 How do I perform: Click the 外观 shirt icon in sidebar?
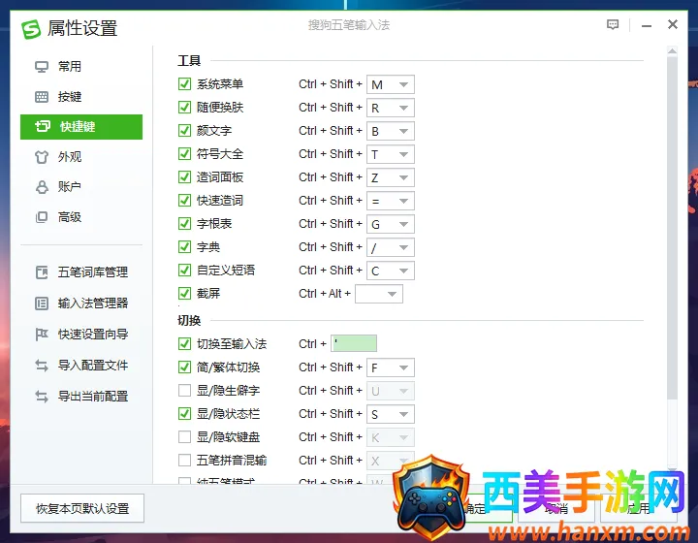coord(42,157)
